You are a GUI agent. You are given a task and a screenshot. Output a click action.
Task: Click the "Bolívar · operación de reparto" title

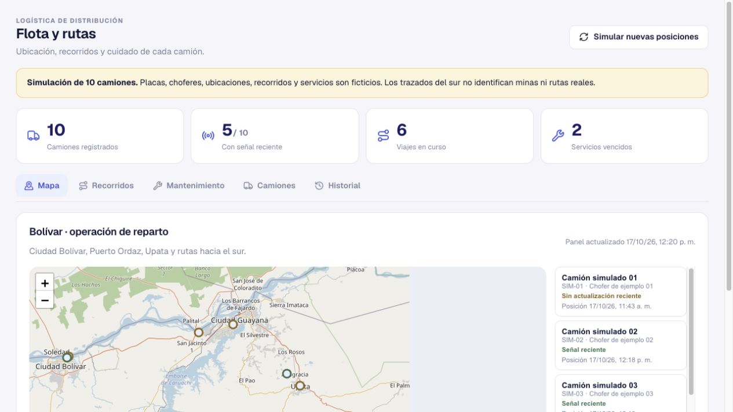(99, 232)
